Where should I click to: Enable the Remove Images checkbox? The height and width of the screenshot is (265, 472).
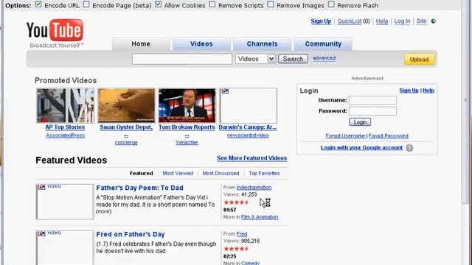tap(271, 4)
